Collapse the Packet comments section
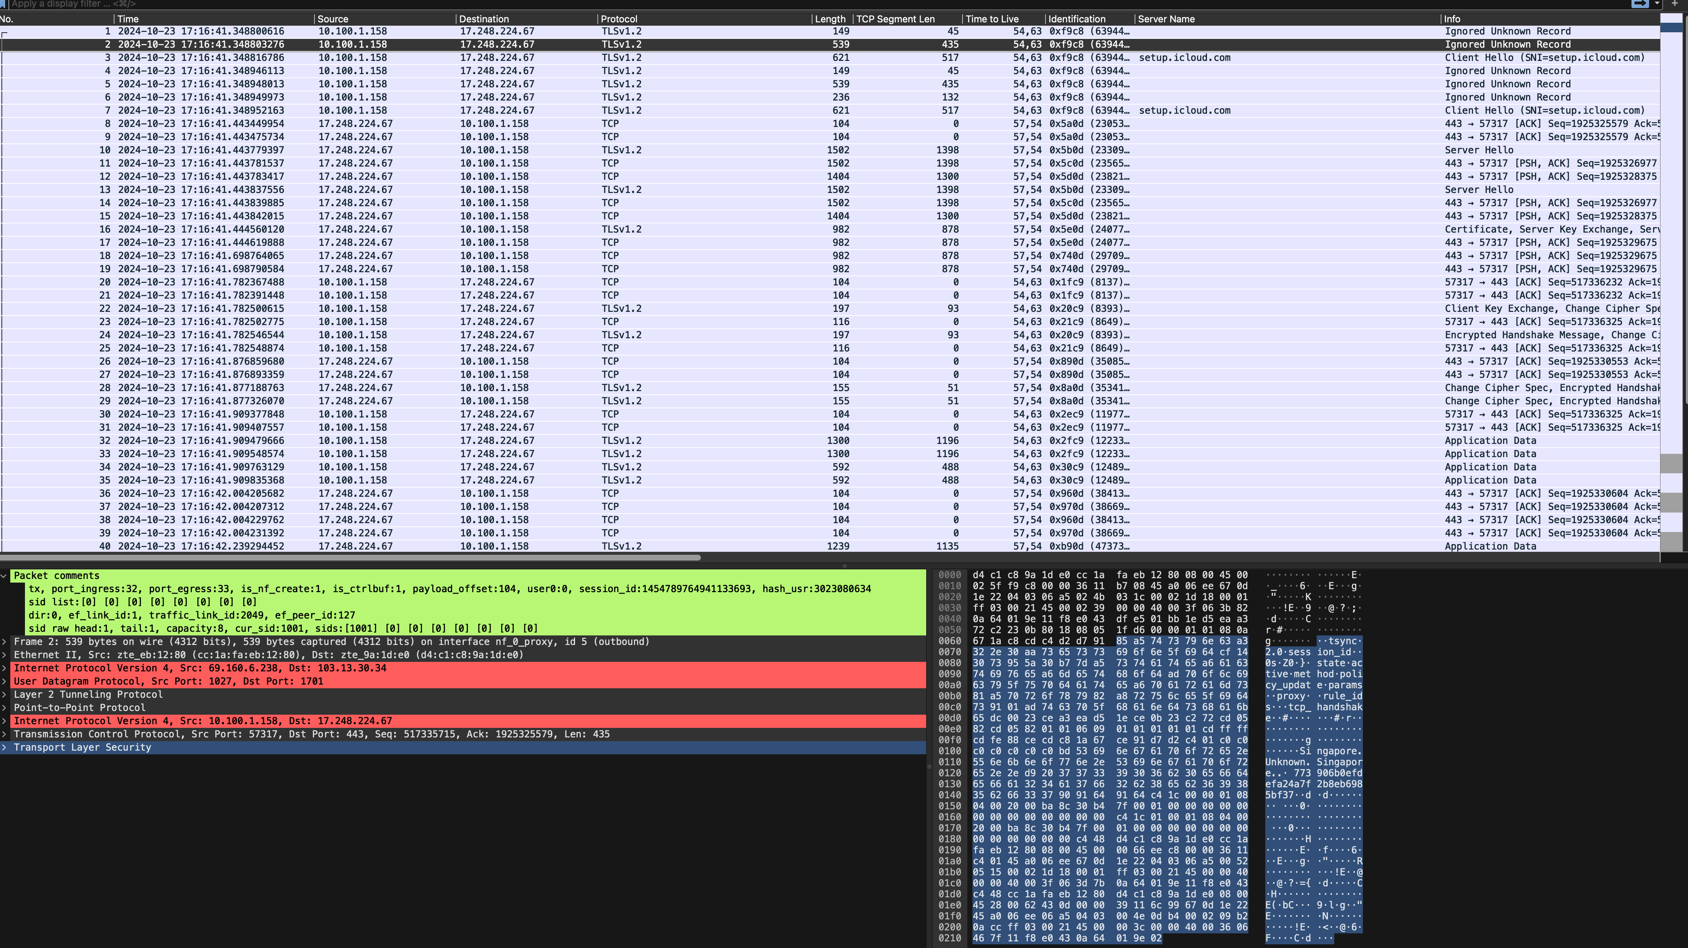The image size is (1688, 948). tap(4, 576)
